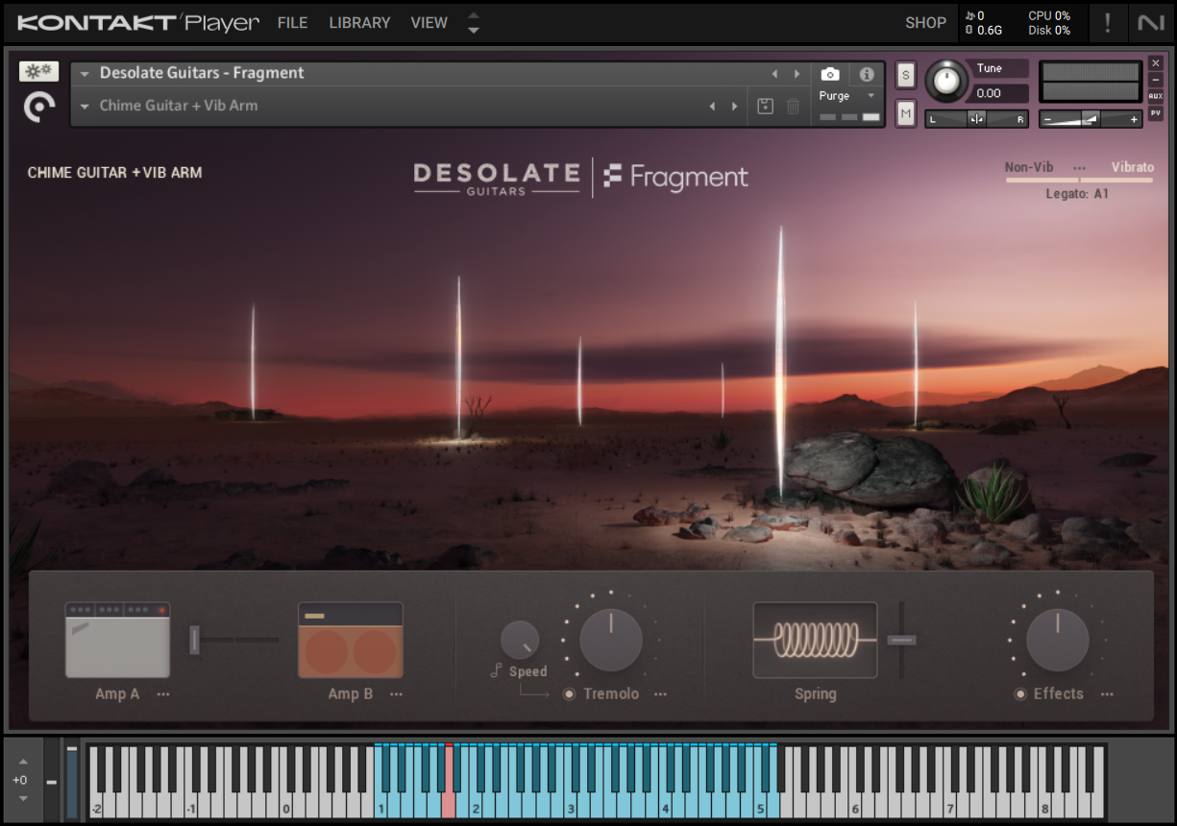
Task: Click the output level meter display
Action: (1091, 82)
